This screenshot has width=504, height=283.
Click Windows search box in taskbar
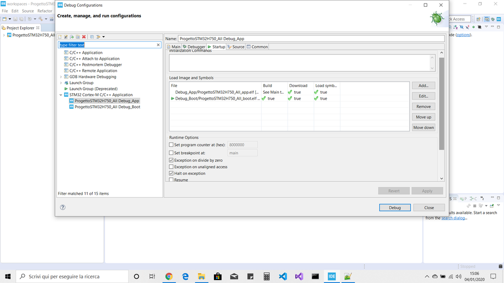coord(72,276)
